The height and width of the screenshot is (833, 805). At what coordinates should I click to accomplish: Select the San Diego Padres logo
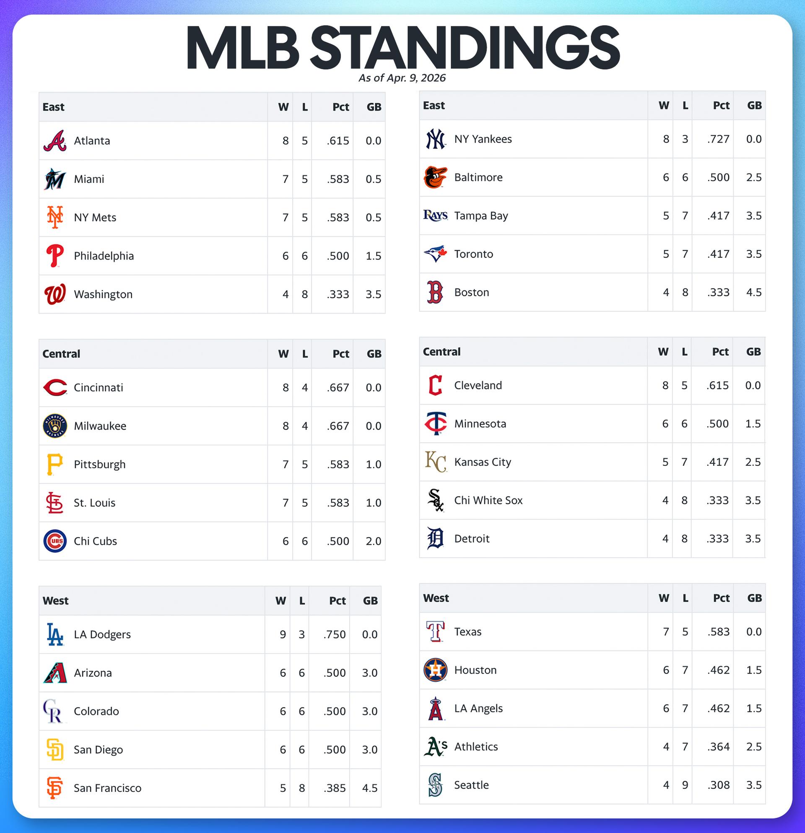(x=55, y=749)
